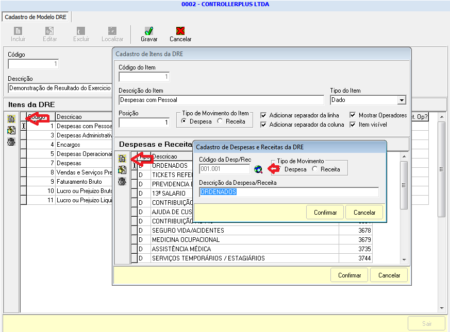
Task: Edit selected entry in Despesas e Receitas list
Action: tap(122, 170)
